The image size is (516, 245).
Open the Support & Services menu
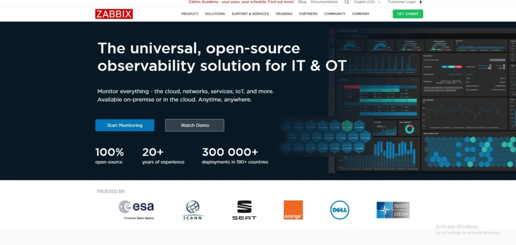pyautogui.click(x=250, y=14)
